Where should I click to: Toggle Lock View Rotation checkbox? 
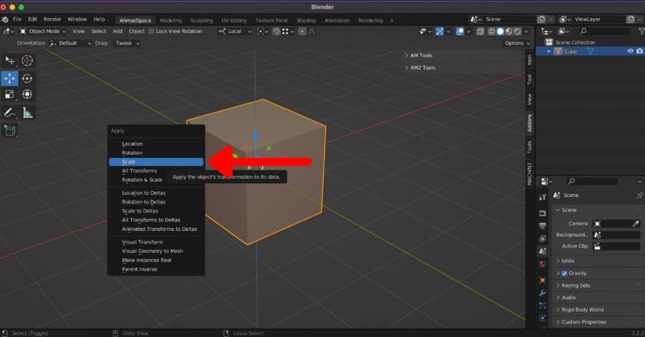[x=151, y=31]
